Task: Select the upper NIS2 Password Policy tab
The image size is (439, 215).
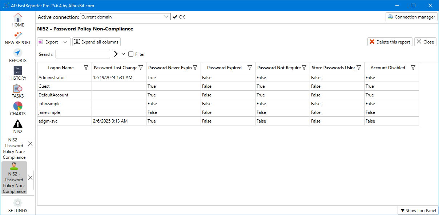Action: pos(14,149)
